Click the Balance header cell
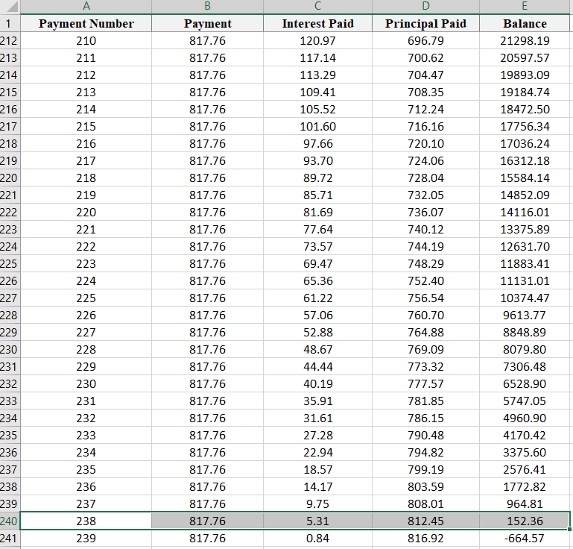Image resolution: width=573 pixels, height=549 pixels. point(525,23)
